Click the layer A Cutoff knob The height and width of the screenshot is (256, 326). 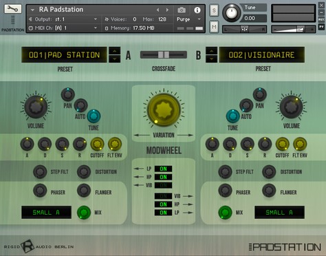[97, 144]
